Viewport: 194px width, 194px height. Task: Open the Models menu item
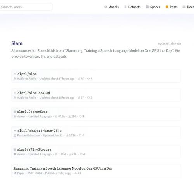tap(111, 7)
